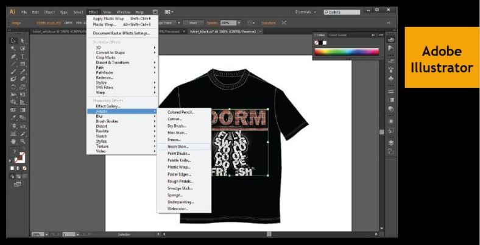Image resolution: width=480 pixels, height=245 pixels.
Task: Select the Direct Selection tool
Action: (23, 41)
